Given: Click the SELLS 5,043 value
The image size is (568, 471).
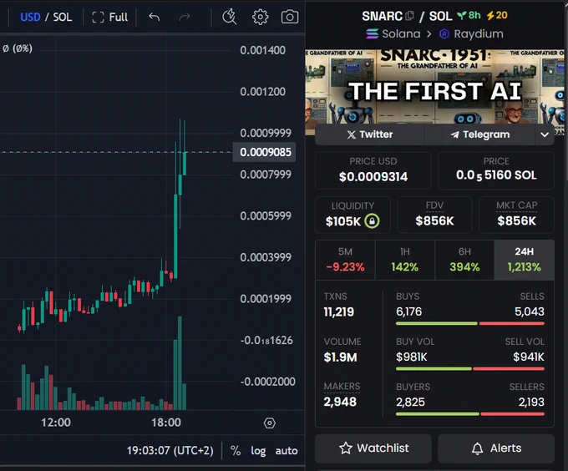Looking at the screenshot, I should (x=530, y=311).
